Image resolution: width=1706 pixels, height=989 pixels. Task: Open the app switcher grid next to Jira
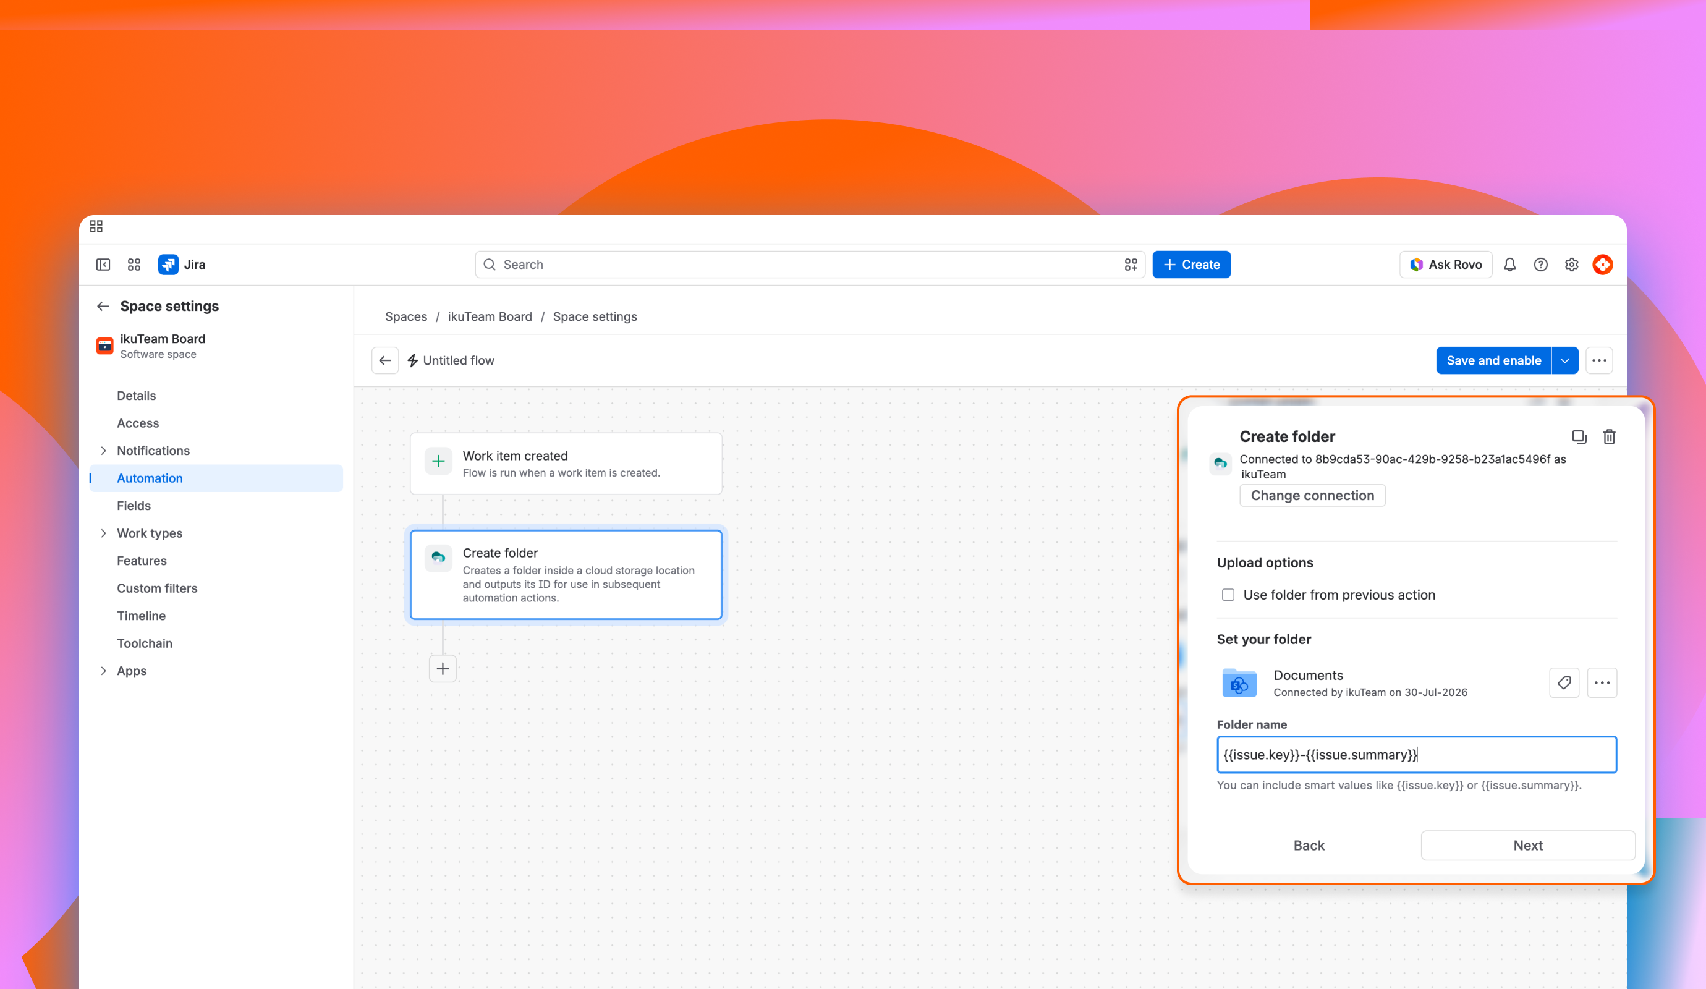[134, 265]
